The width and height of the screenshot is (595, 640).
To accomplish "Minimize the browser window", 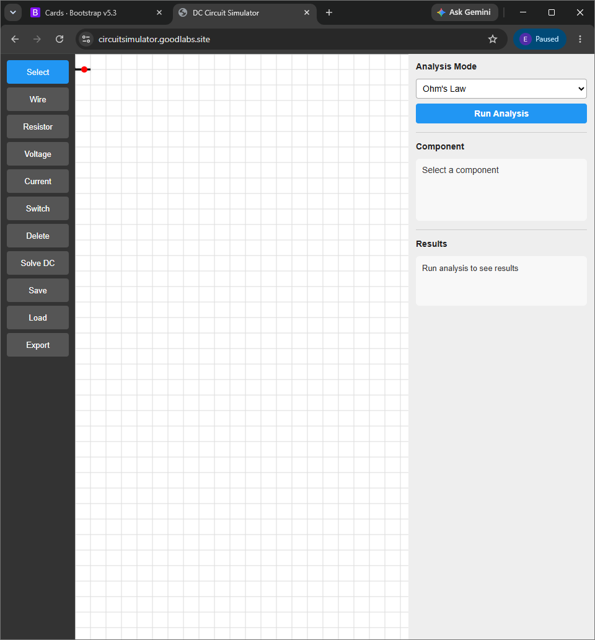I will [x=523, y=12].
